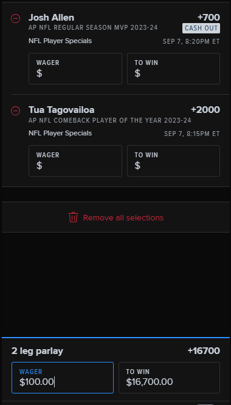Click NFL Player Specials under Josh Allen
This screenshot has height=405, width=231.
(60, 41)
